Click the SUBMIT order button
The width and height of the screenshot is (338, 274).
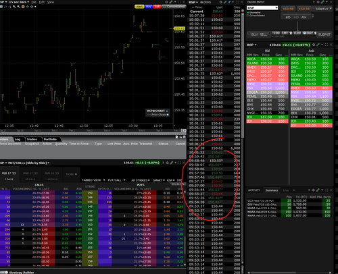point(324,34)
